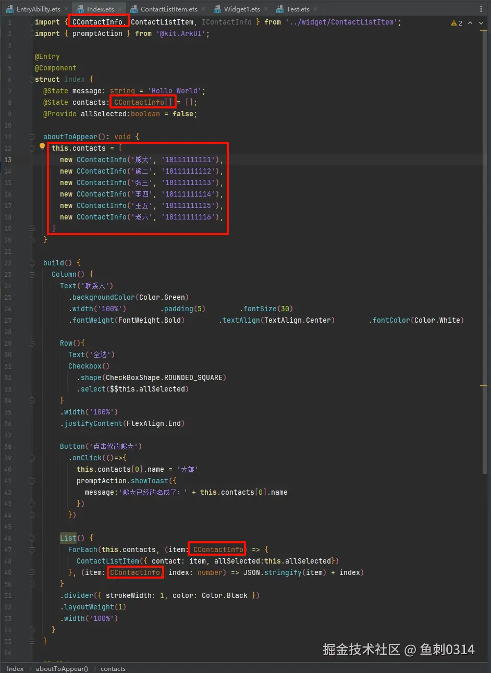491x673 pixels.
Task: Switch to the Widget1.ets tab
Action: pyautogui.click(x=242, y=9)
